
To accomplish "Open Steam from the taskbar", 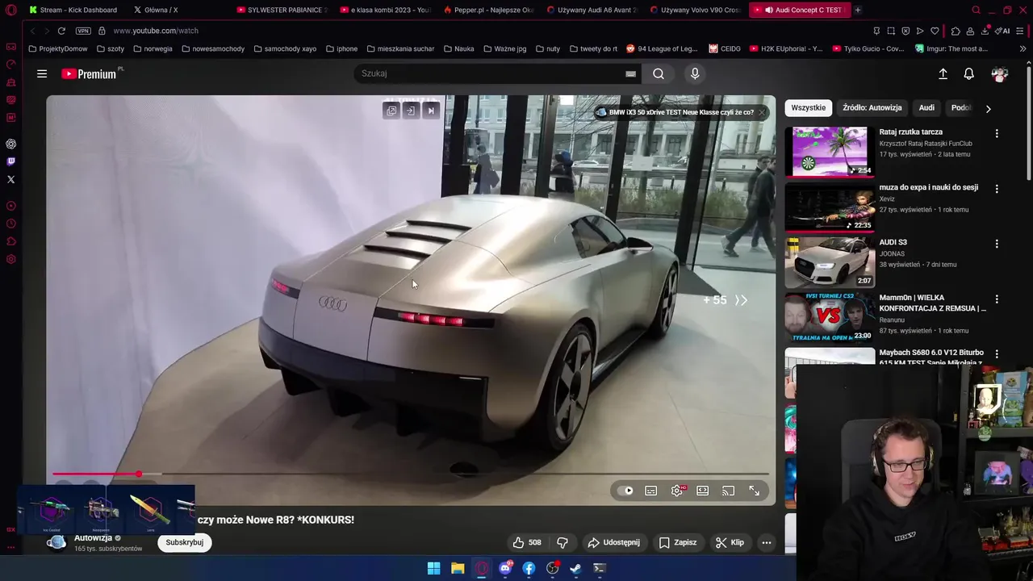I will [x=575, y=568].
